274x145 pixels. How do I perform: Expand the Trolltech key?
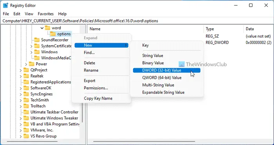pyautogui.click(x=21, y=106)
